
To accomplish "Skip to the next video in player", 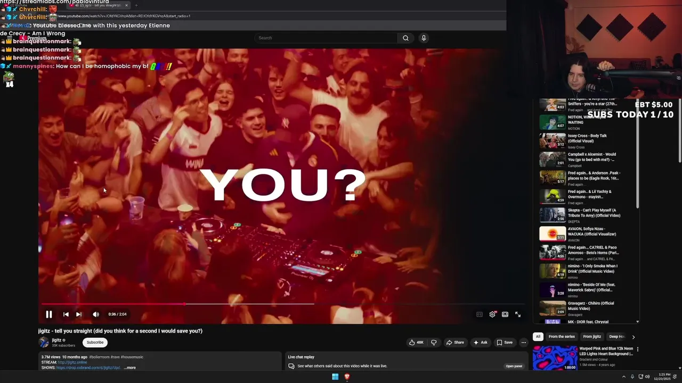I will [79, 314].
